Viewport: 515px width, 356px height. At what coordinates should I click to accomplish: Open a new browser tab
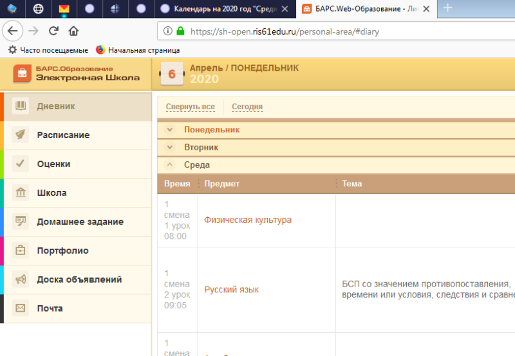tap(448, 8)
